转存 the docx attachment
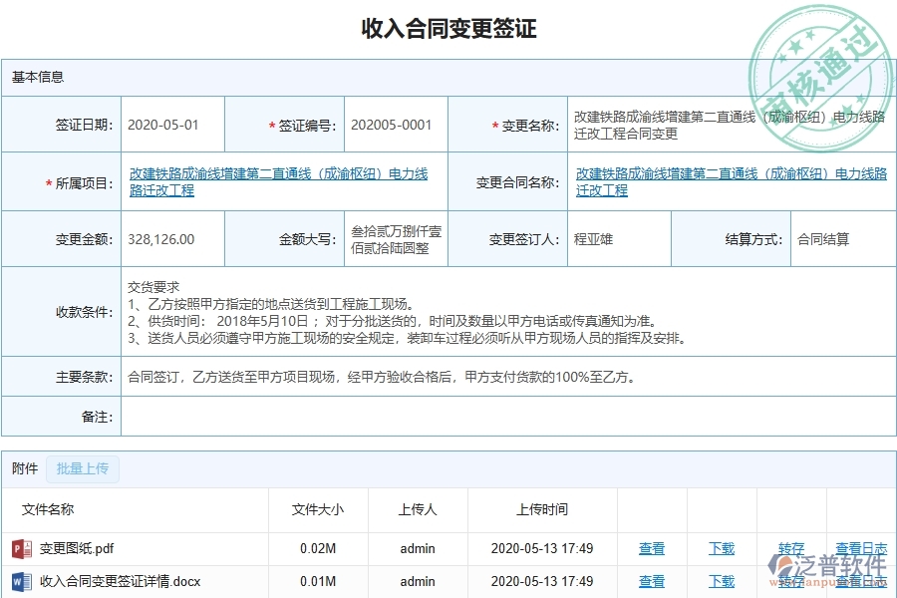The image size is (897, 598). tap(790, 582)
